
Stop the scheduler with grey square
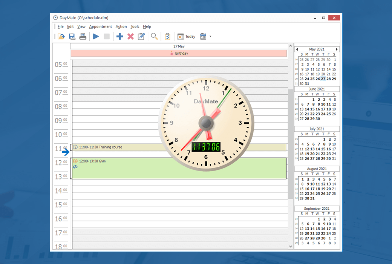pos(107,37)
